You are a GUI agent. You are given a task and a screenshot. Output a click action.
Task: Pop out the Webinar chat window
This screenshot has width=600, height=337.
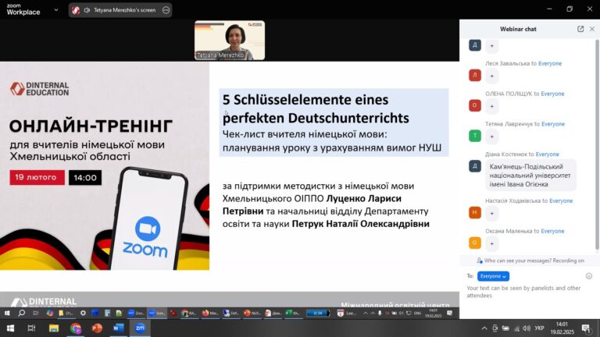pyautogui.click(x=580, y=29)
